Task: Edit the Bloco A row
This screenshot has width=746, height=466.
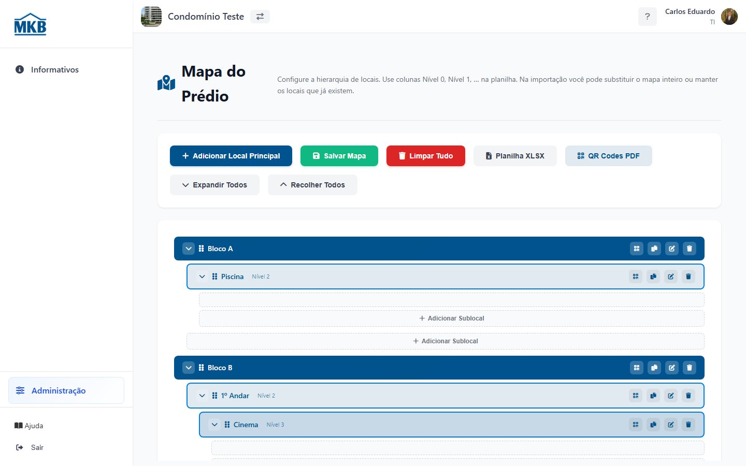Action: [x=672, y=249]
